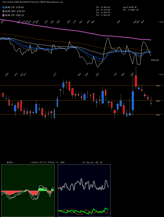Click the '<Lows' marker label
This screenshot has width=164, height=217.
tap(161, 74)
